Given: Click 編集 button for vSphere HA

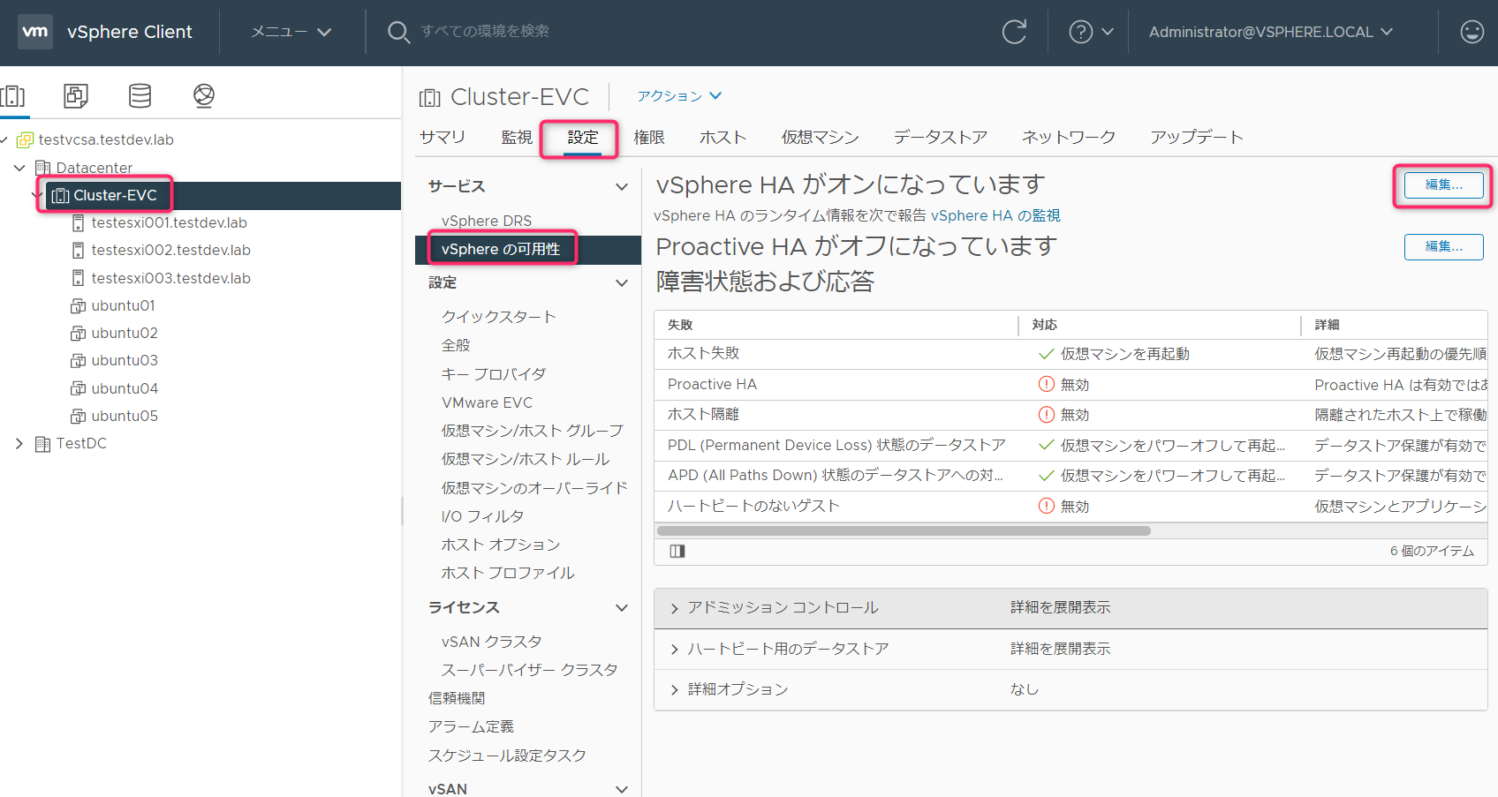Looking at the screenshot, I should click(1443, 185).
